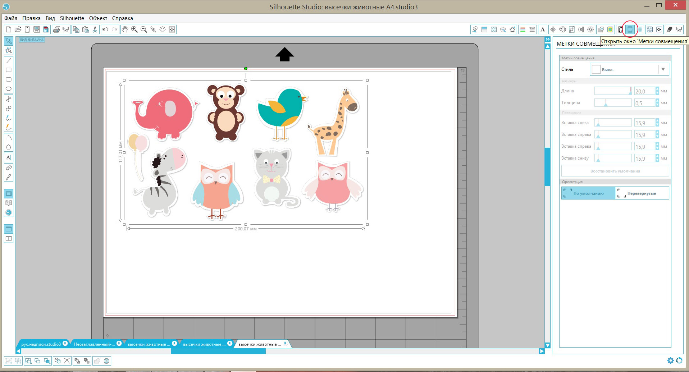
Task: Switch to 'рус.надписи.studio3' document tab
Action: point(41,344)
